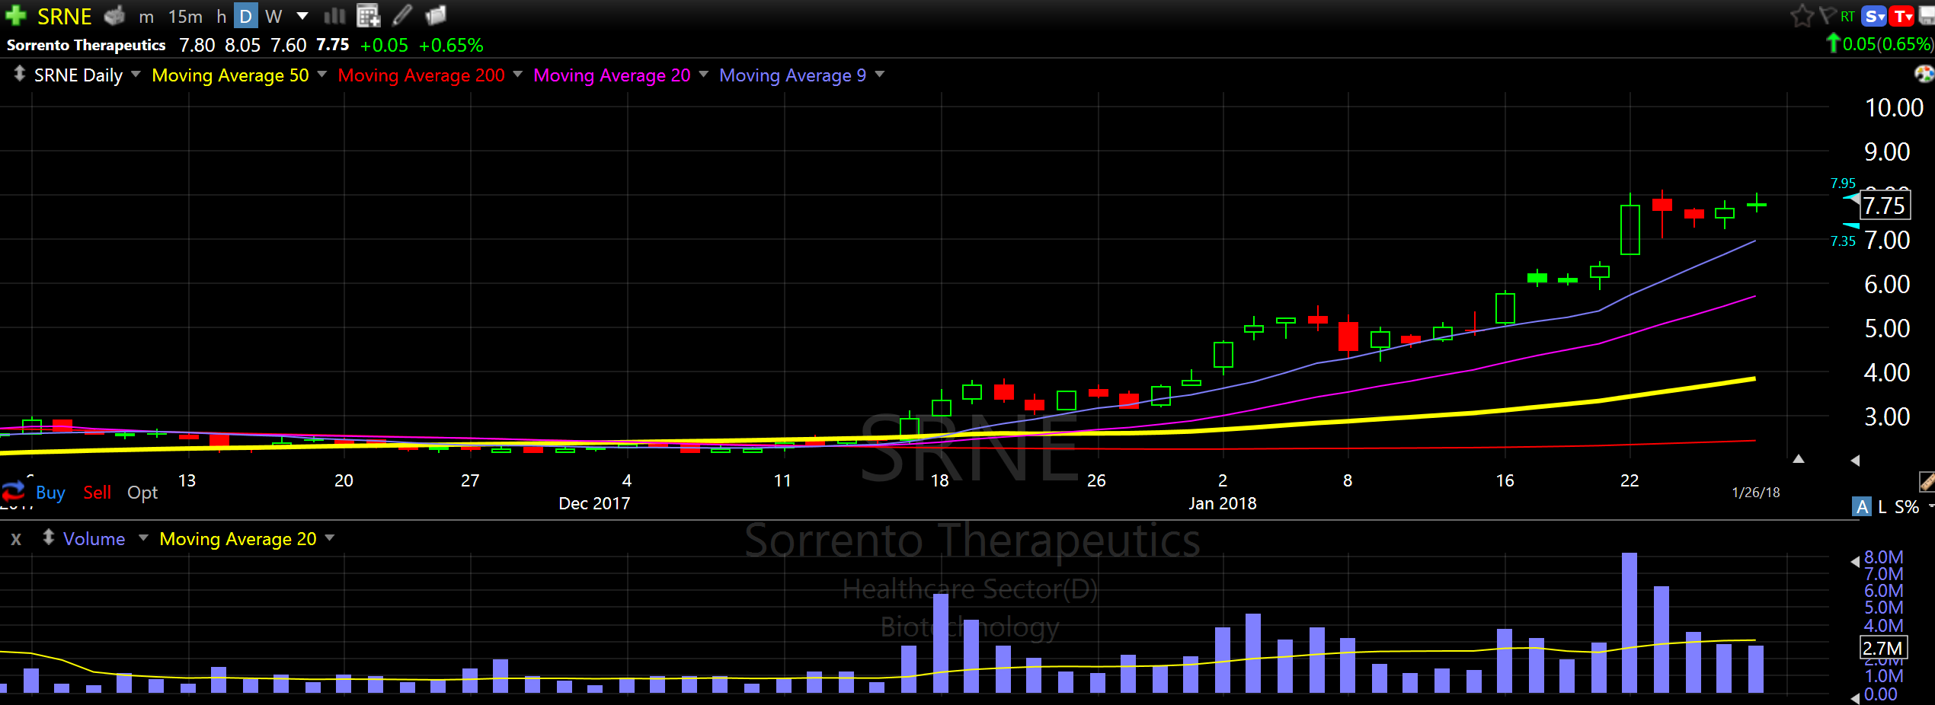Click the 7.35 cyan price marker
This screenshot has height=705, width=1935.
pyautogui.click(x=1843, y=241)
